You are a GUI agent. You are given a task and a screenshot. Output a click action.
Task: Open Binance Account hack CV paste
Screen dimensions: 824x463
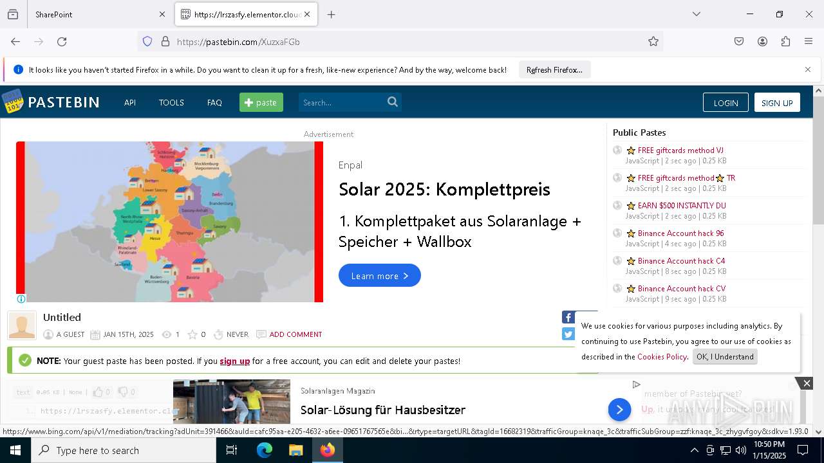(682, 289)
